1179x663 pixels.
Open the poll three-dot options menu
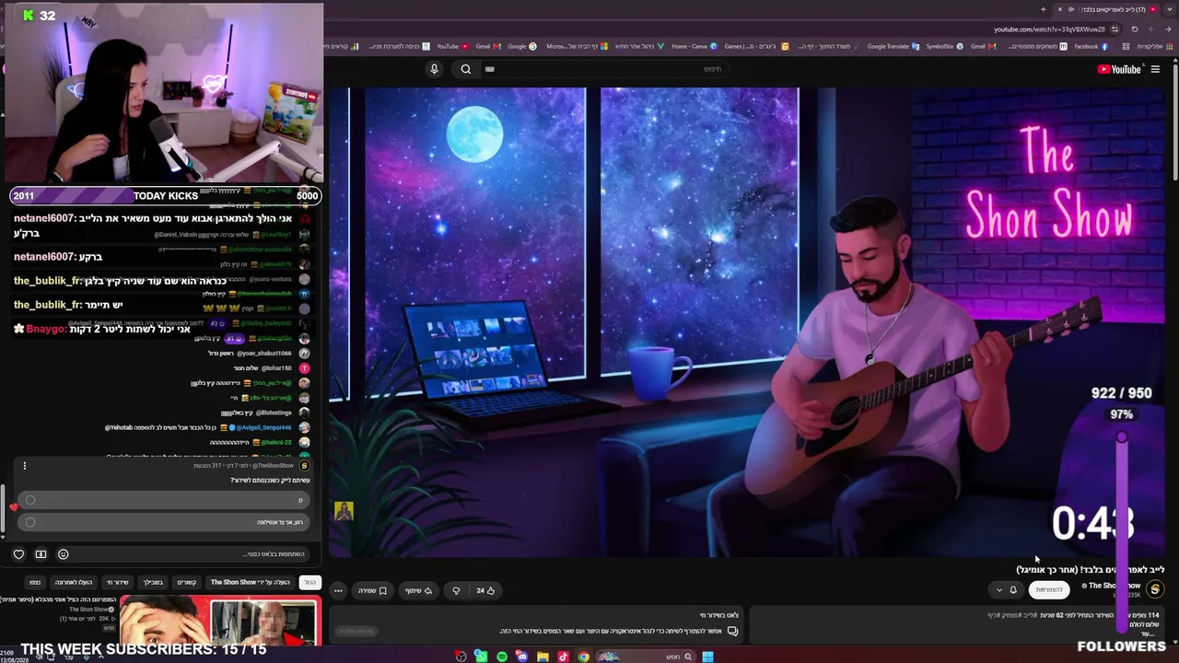coord(25,466)
